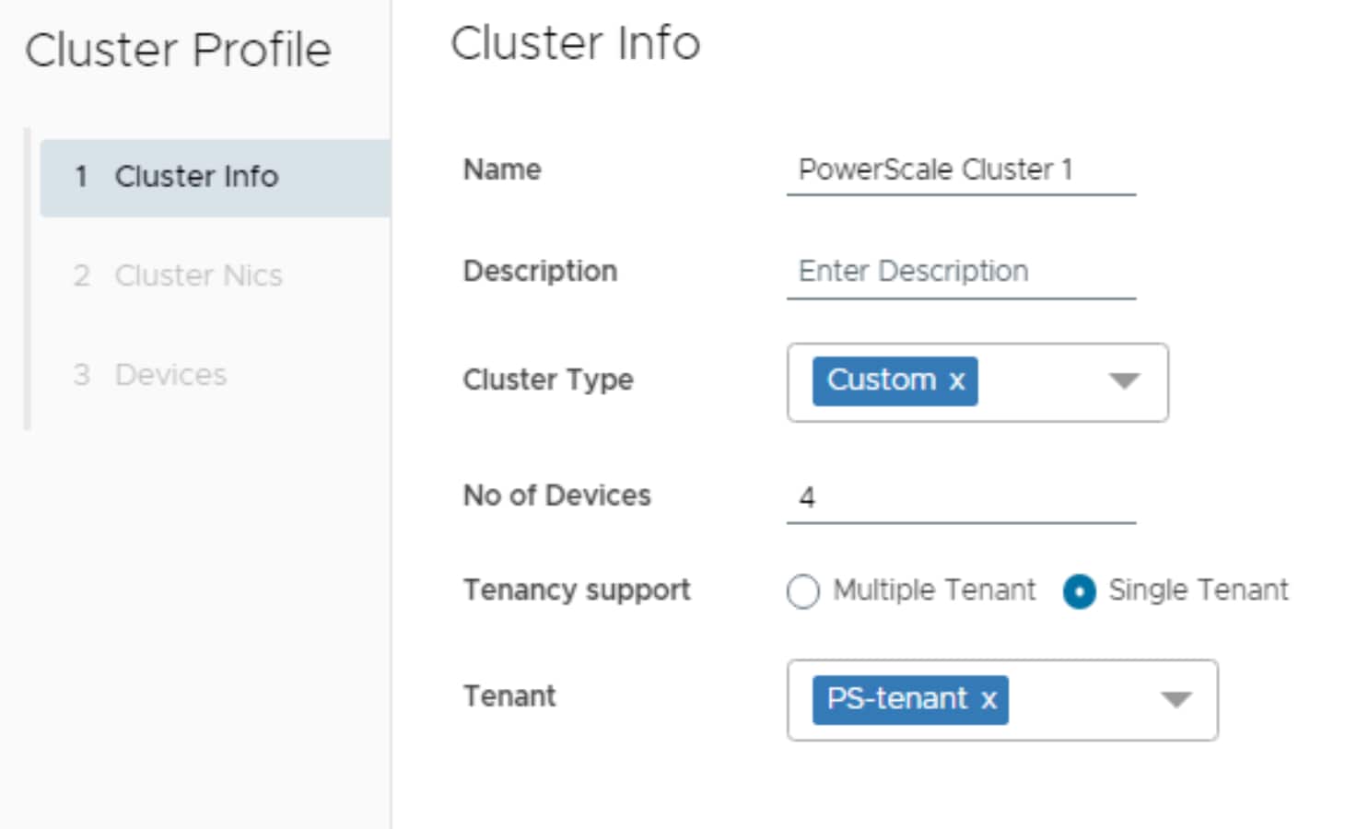Click the Cluster Info page title
1368x829 pixels.
tap(576, 43)
